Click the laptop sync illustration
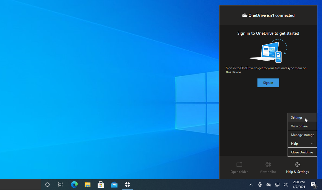Screen dimensions: 322x190 click(x=268, y=51)
